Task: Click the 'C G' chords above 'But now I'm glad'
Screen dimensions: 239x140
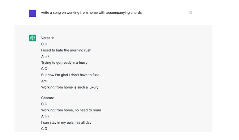Action: (44, 69)
